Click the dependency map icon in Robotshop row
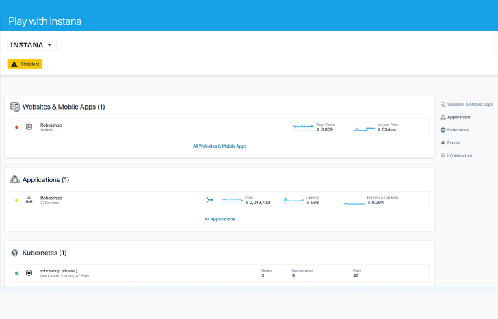The image size is (498, 319). click(x=209, y=199)
